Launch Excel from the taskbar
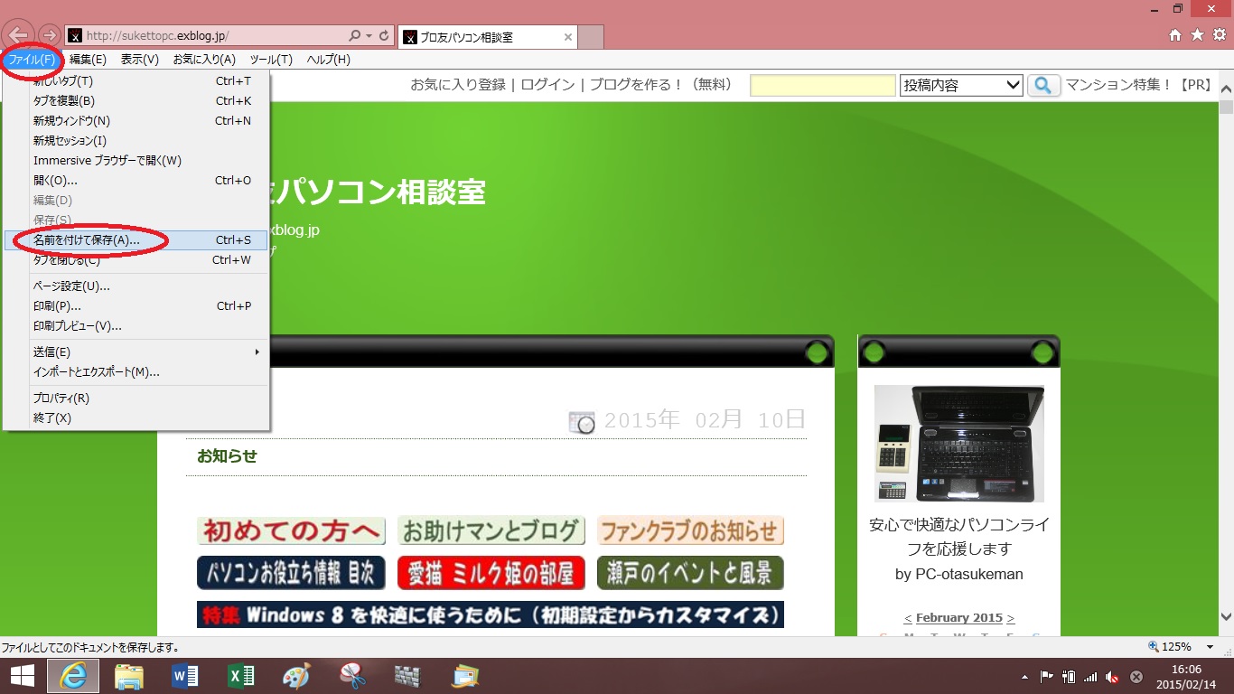 point(240,676)
